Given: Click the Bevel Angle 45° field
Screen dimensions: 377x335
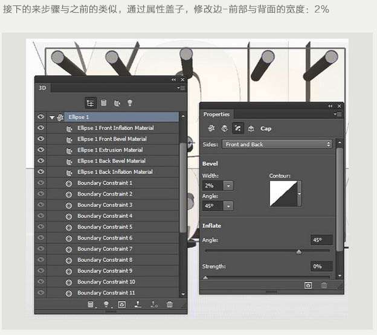Looking at the screenshot, I should tap(213, 206).
